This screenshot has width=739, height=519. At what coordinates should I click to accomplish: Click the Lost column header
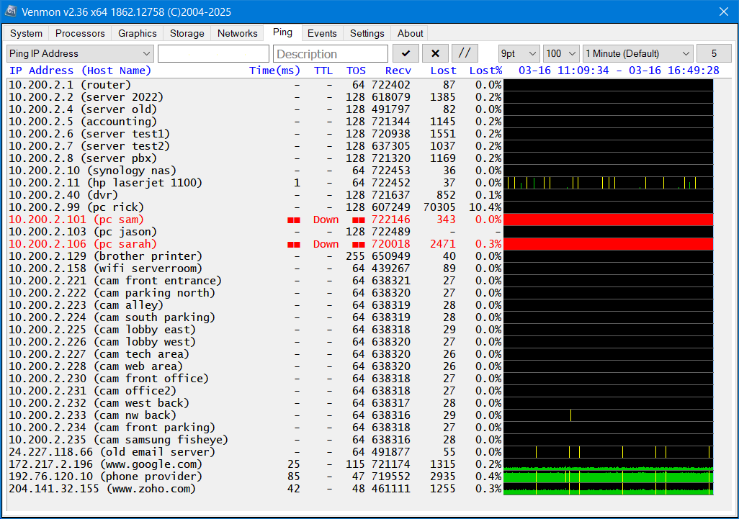tap(444, 71)
